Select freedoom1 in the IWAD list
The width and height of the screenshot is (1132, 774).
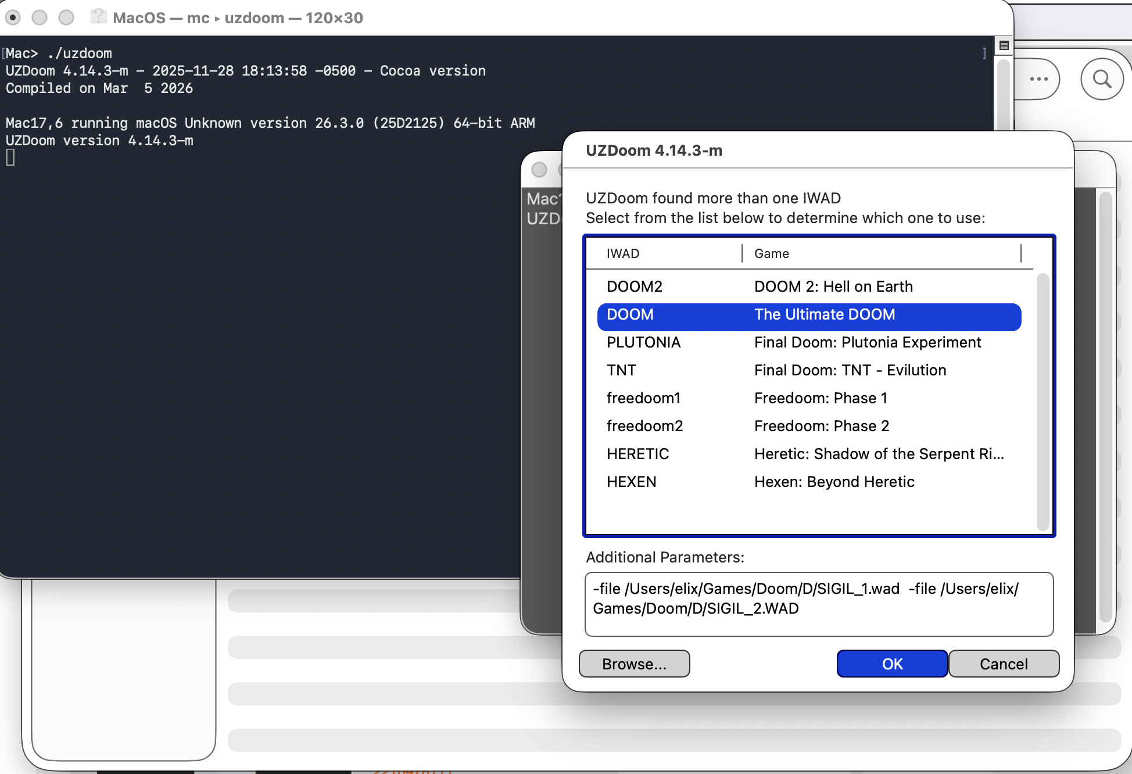point(809,398)
